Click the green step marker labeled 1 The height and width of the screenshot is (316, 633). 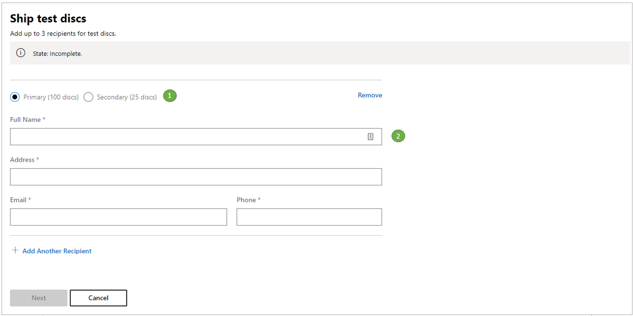169,95
